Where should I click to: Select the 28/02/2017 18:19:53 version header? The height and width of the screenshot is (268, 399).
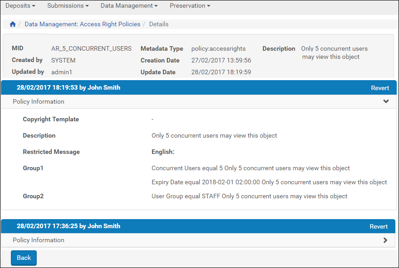tap(68, 87)
